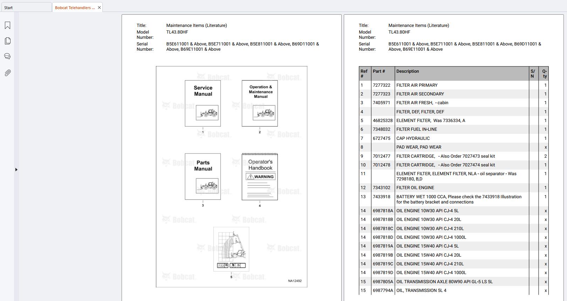Click CAP HYDRAULIC description
The height and width of the screenshot is (301, 567).
click(413, 138)
